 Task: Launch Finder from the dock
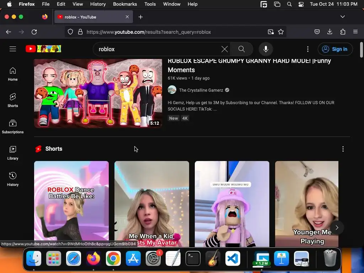[x=34, y=258]
